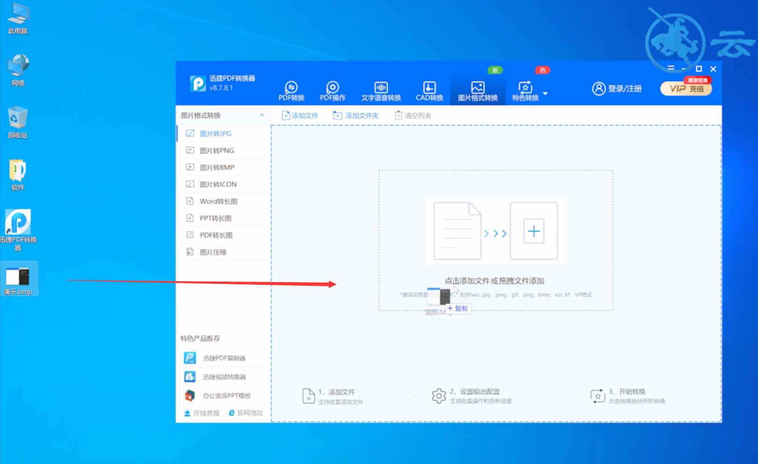
Task: Click the 在线客服 link
Action: [202, 413]
